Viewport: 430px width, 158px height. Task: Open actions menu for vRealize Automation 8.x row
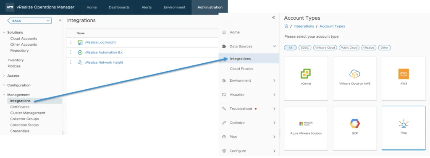click(x=71, y=52)
